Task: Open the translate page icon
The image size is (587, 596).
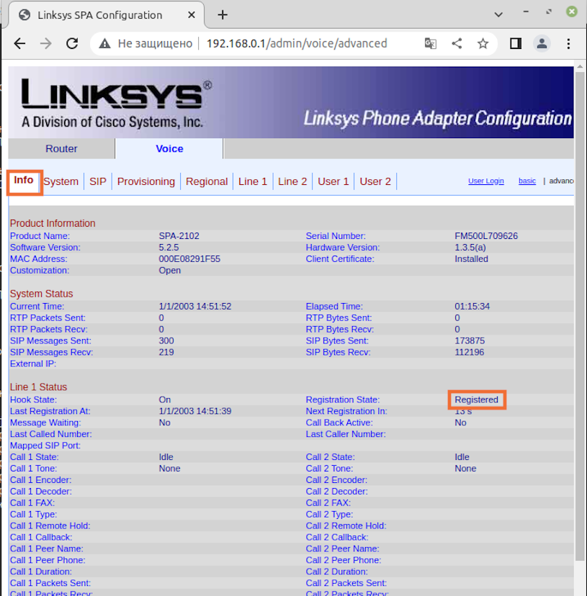Action: pyautogui.click(x=430, y=44)
